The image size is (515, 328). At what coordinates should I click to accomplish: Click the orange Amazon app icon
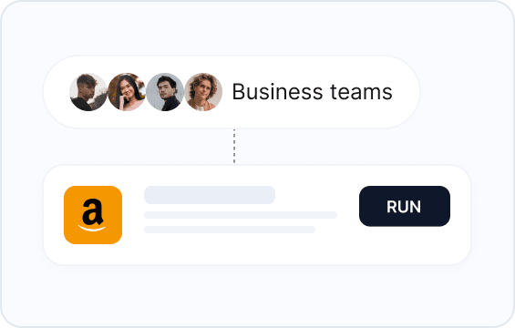click(93, 215)
